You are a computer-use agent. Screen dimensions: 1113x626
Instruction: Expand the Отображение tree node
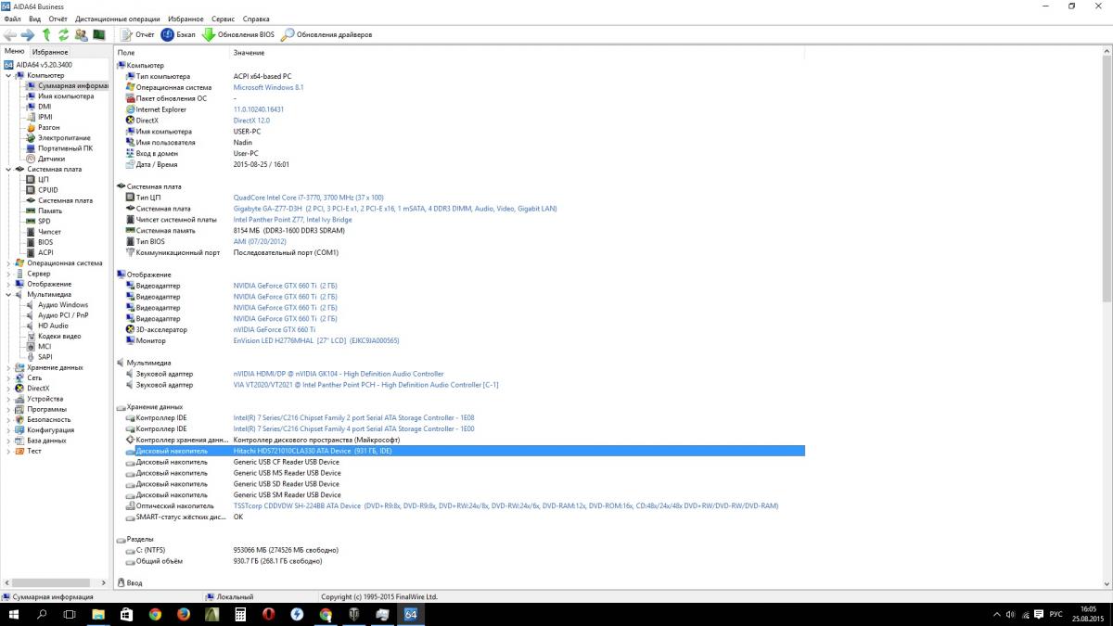[8, 284]
